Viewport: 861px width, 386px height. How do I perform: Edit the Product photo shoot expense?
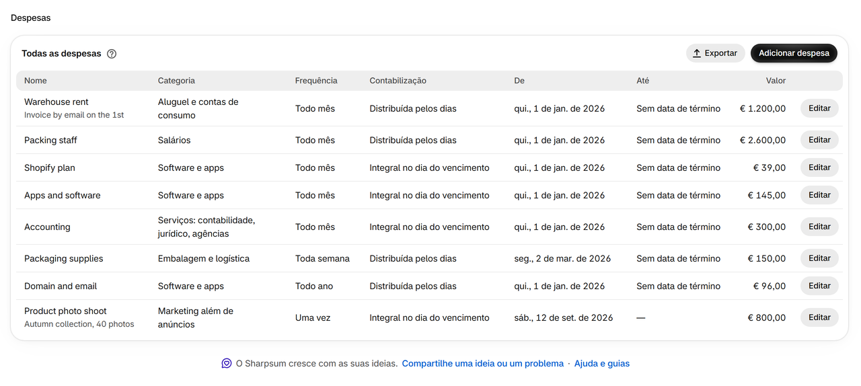(819, 317)
